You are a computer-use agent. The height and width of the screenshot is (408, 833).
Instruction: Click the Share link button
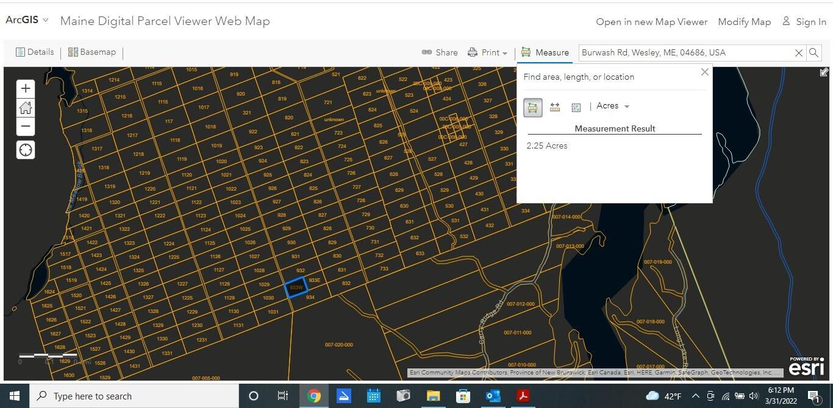[x=440, y=52]
